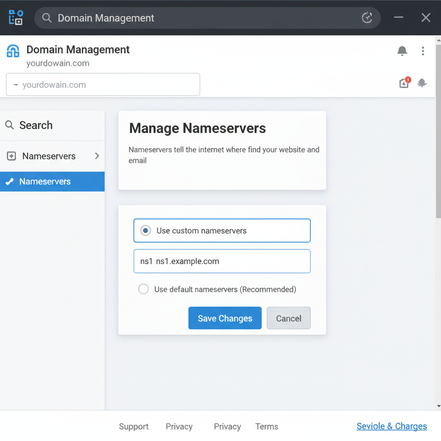This screenshot has width=441, height=441.
Task: Select the unhighlighted Nameservers sidebar item
Action: 52,156
